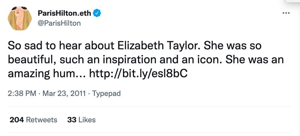Click the Mar 23, 2011 date
This screenshot has height=136, width=300.
[x=64, y=93]
